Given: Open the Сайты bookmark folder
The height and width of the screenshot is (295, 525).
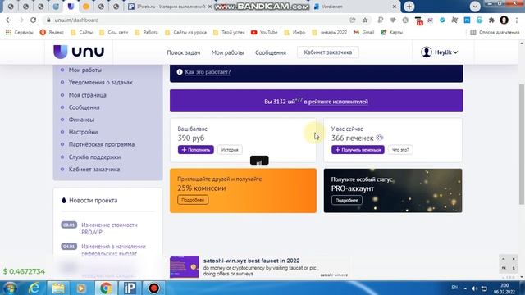Looking at the screenshot, I should tap(82, 33).
